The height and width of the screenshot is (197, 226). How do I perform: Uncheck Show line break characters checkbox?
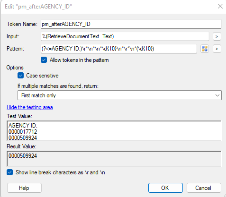pos(10,172)
